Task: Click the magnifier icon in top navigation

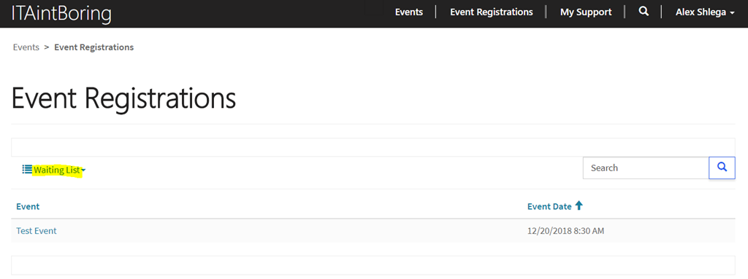Action: click(643, 12)
